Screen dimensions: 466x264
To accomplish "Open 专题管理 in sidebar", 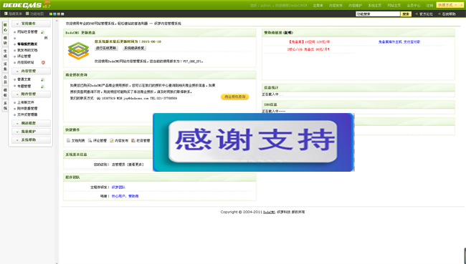I will [x=24, y=87].
